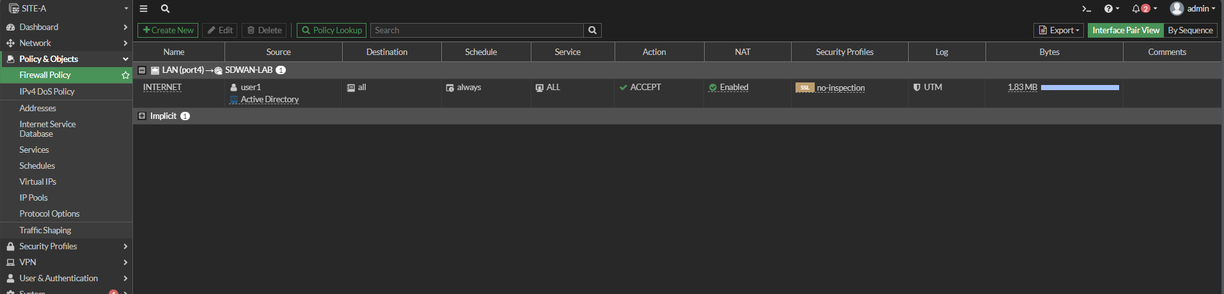Click the Bytes usage bar for INTERNET
This screenshot has height=294, width=1224.
coord(1079,88)
